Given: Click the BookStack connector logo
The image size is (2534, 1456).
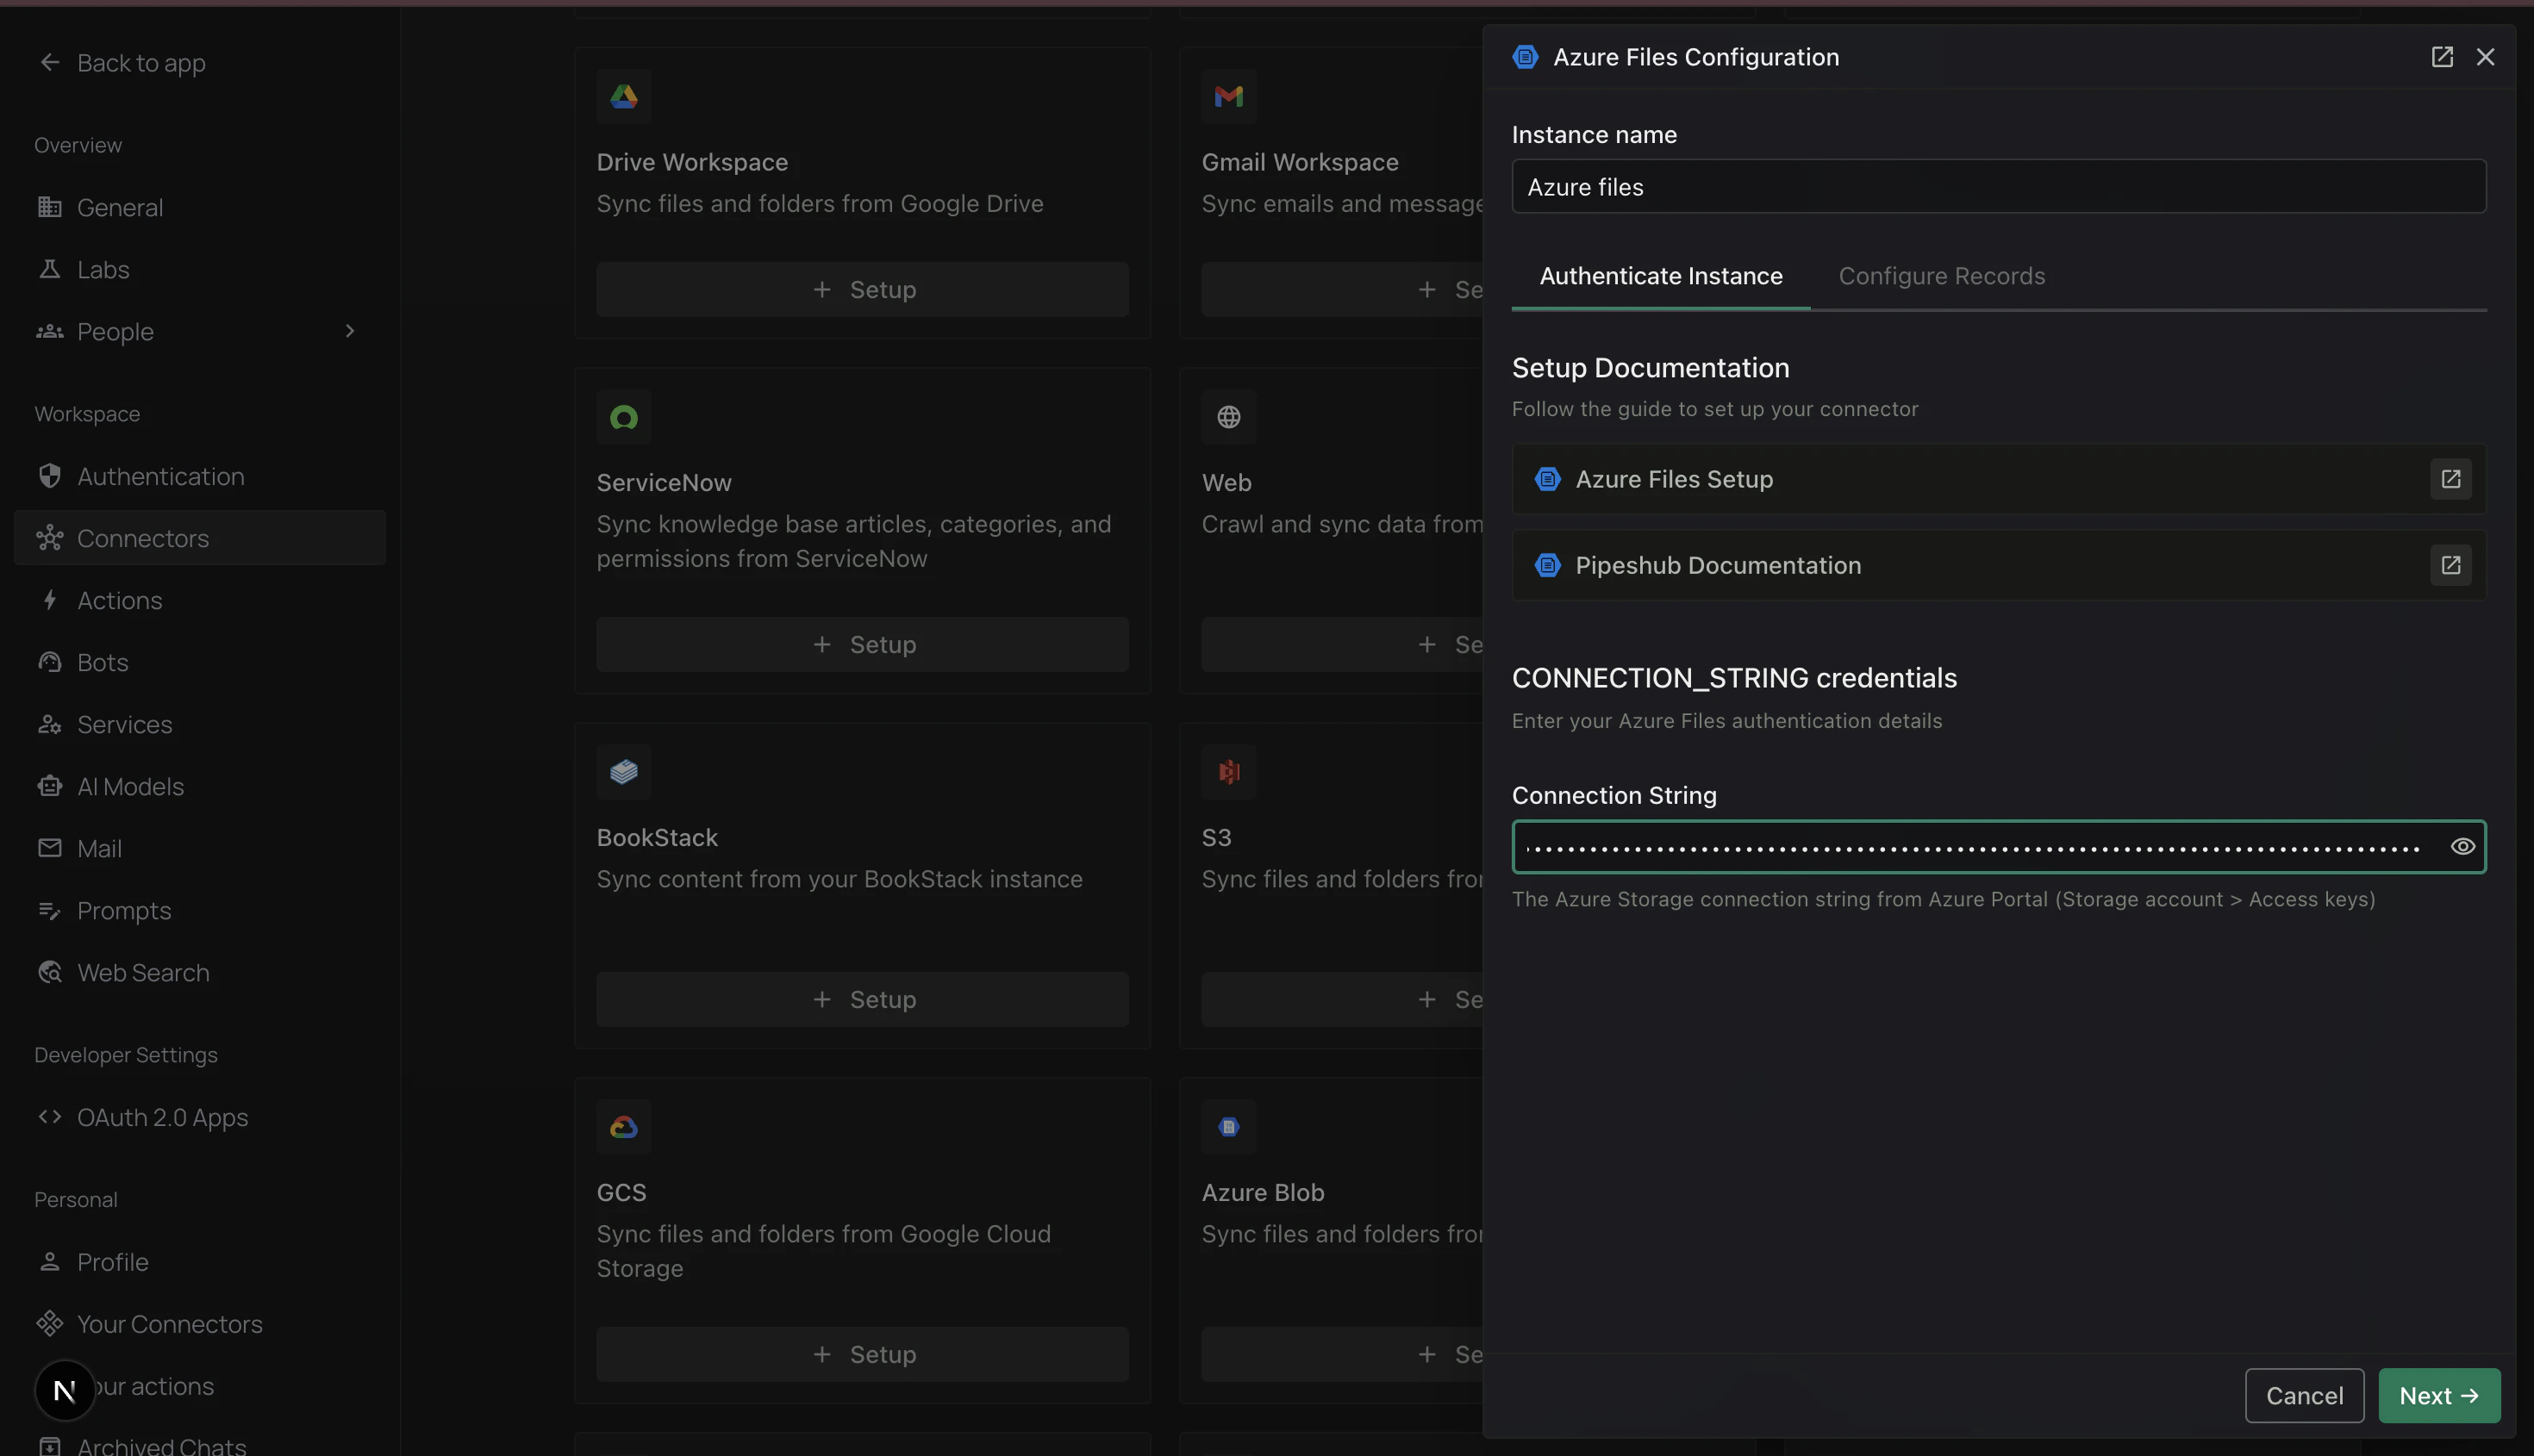Looking at the screenshot, I should pyautogui.click(x=624, y=772).
